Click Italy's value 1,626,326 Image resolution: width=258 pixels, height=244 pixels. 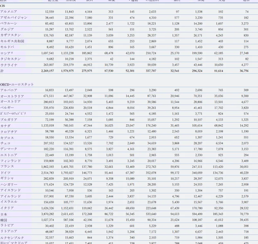(x=47, y=208)
